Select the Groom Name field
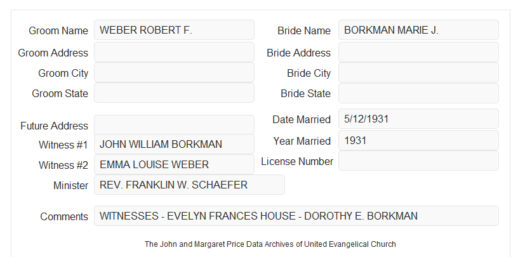 point(174,30)
